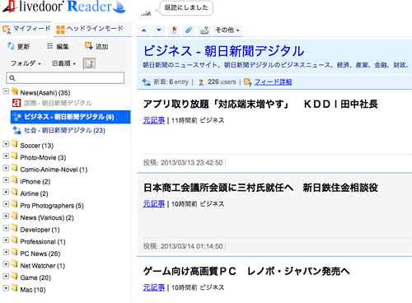Click the 既読にしました message bubble
The width and height of the screenshot is (412, 303).
click(185, 7)
